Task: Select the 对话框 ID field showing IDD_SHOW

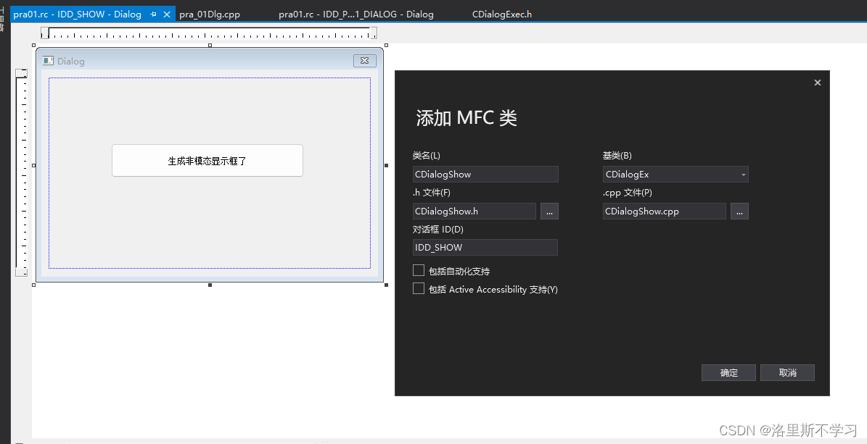Action: pos(485,247)
